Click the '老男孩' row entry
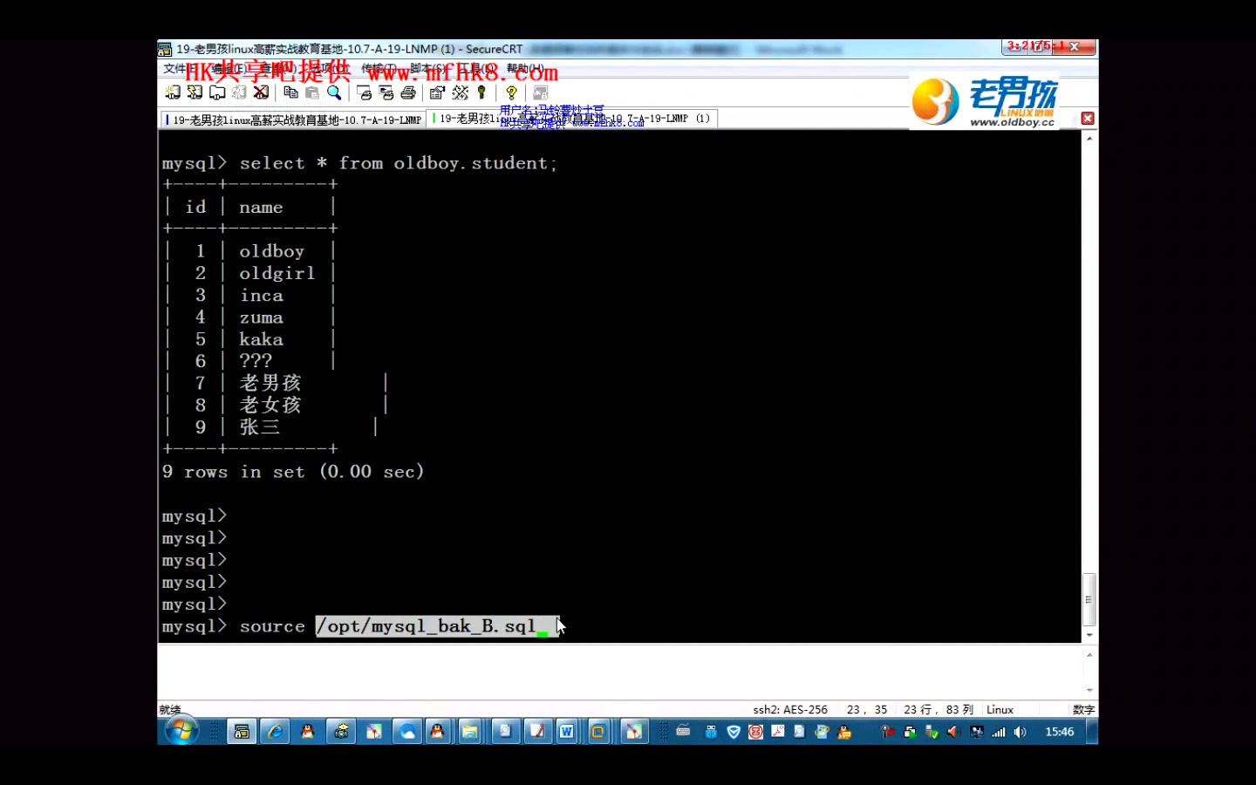Screen dimensions: 1256x785 point(270,383)
